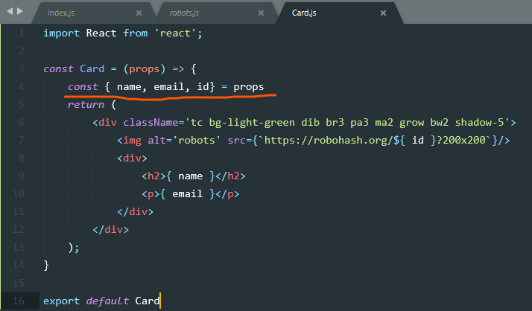Click the 'img' tag on line 7
Viewport: 532px width, 311px height.
pyautogui.click(x=133, y=141)
